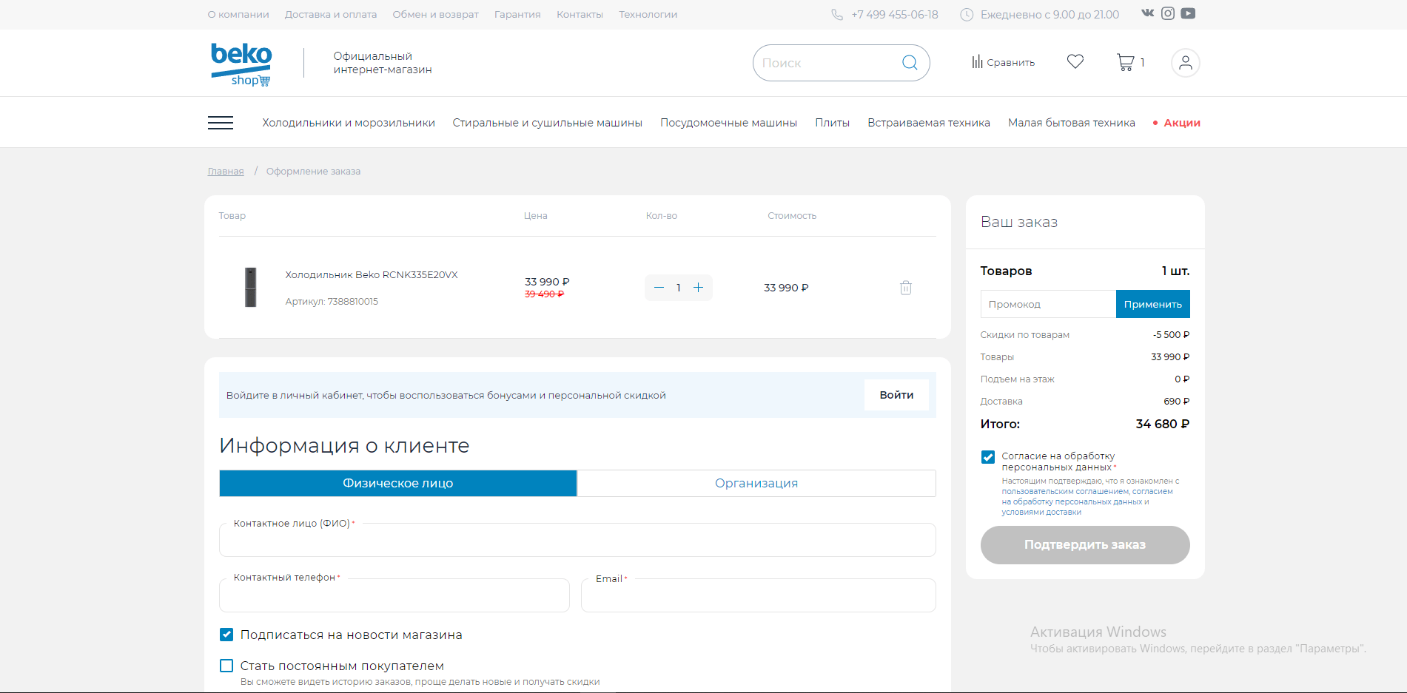The height and width of the screenshot is (693, 1407).
Task: Open the VK social page icon
Action: pyautogui.click(x=1148, y=13)
